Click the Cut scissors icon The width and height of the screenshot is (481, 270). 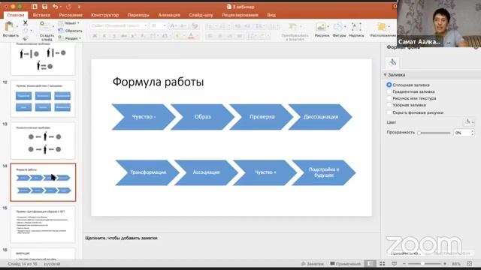[x=25, y=22]
